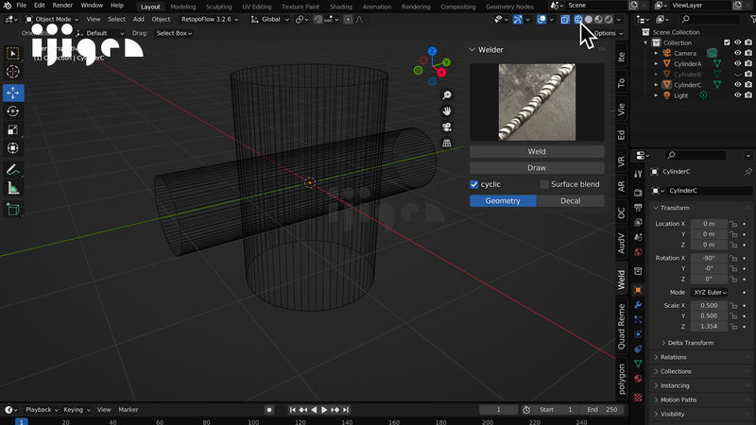Open the Modifiers wrench properties tab
756x425 pixels.
[x=638, y=305]
